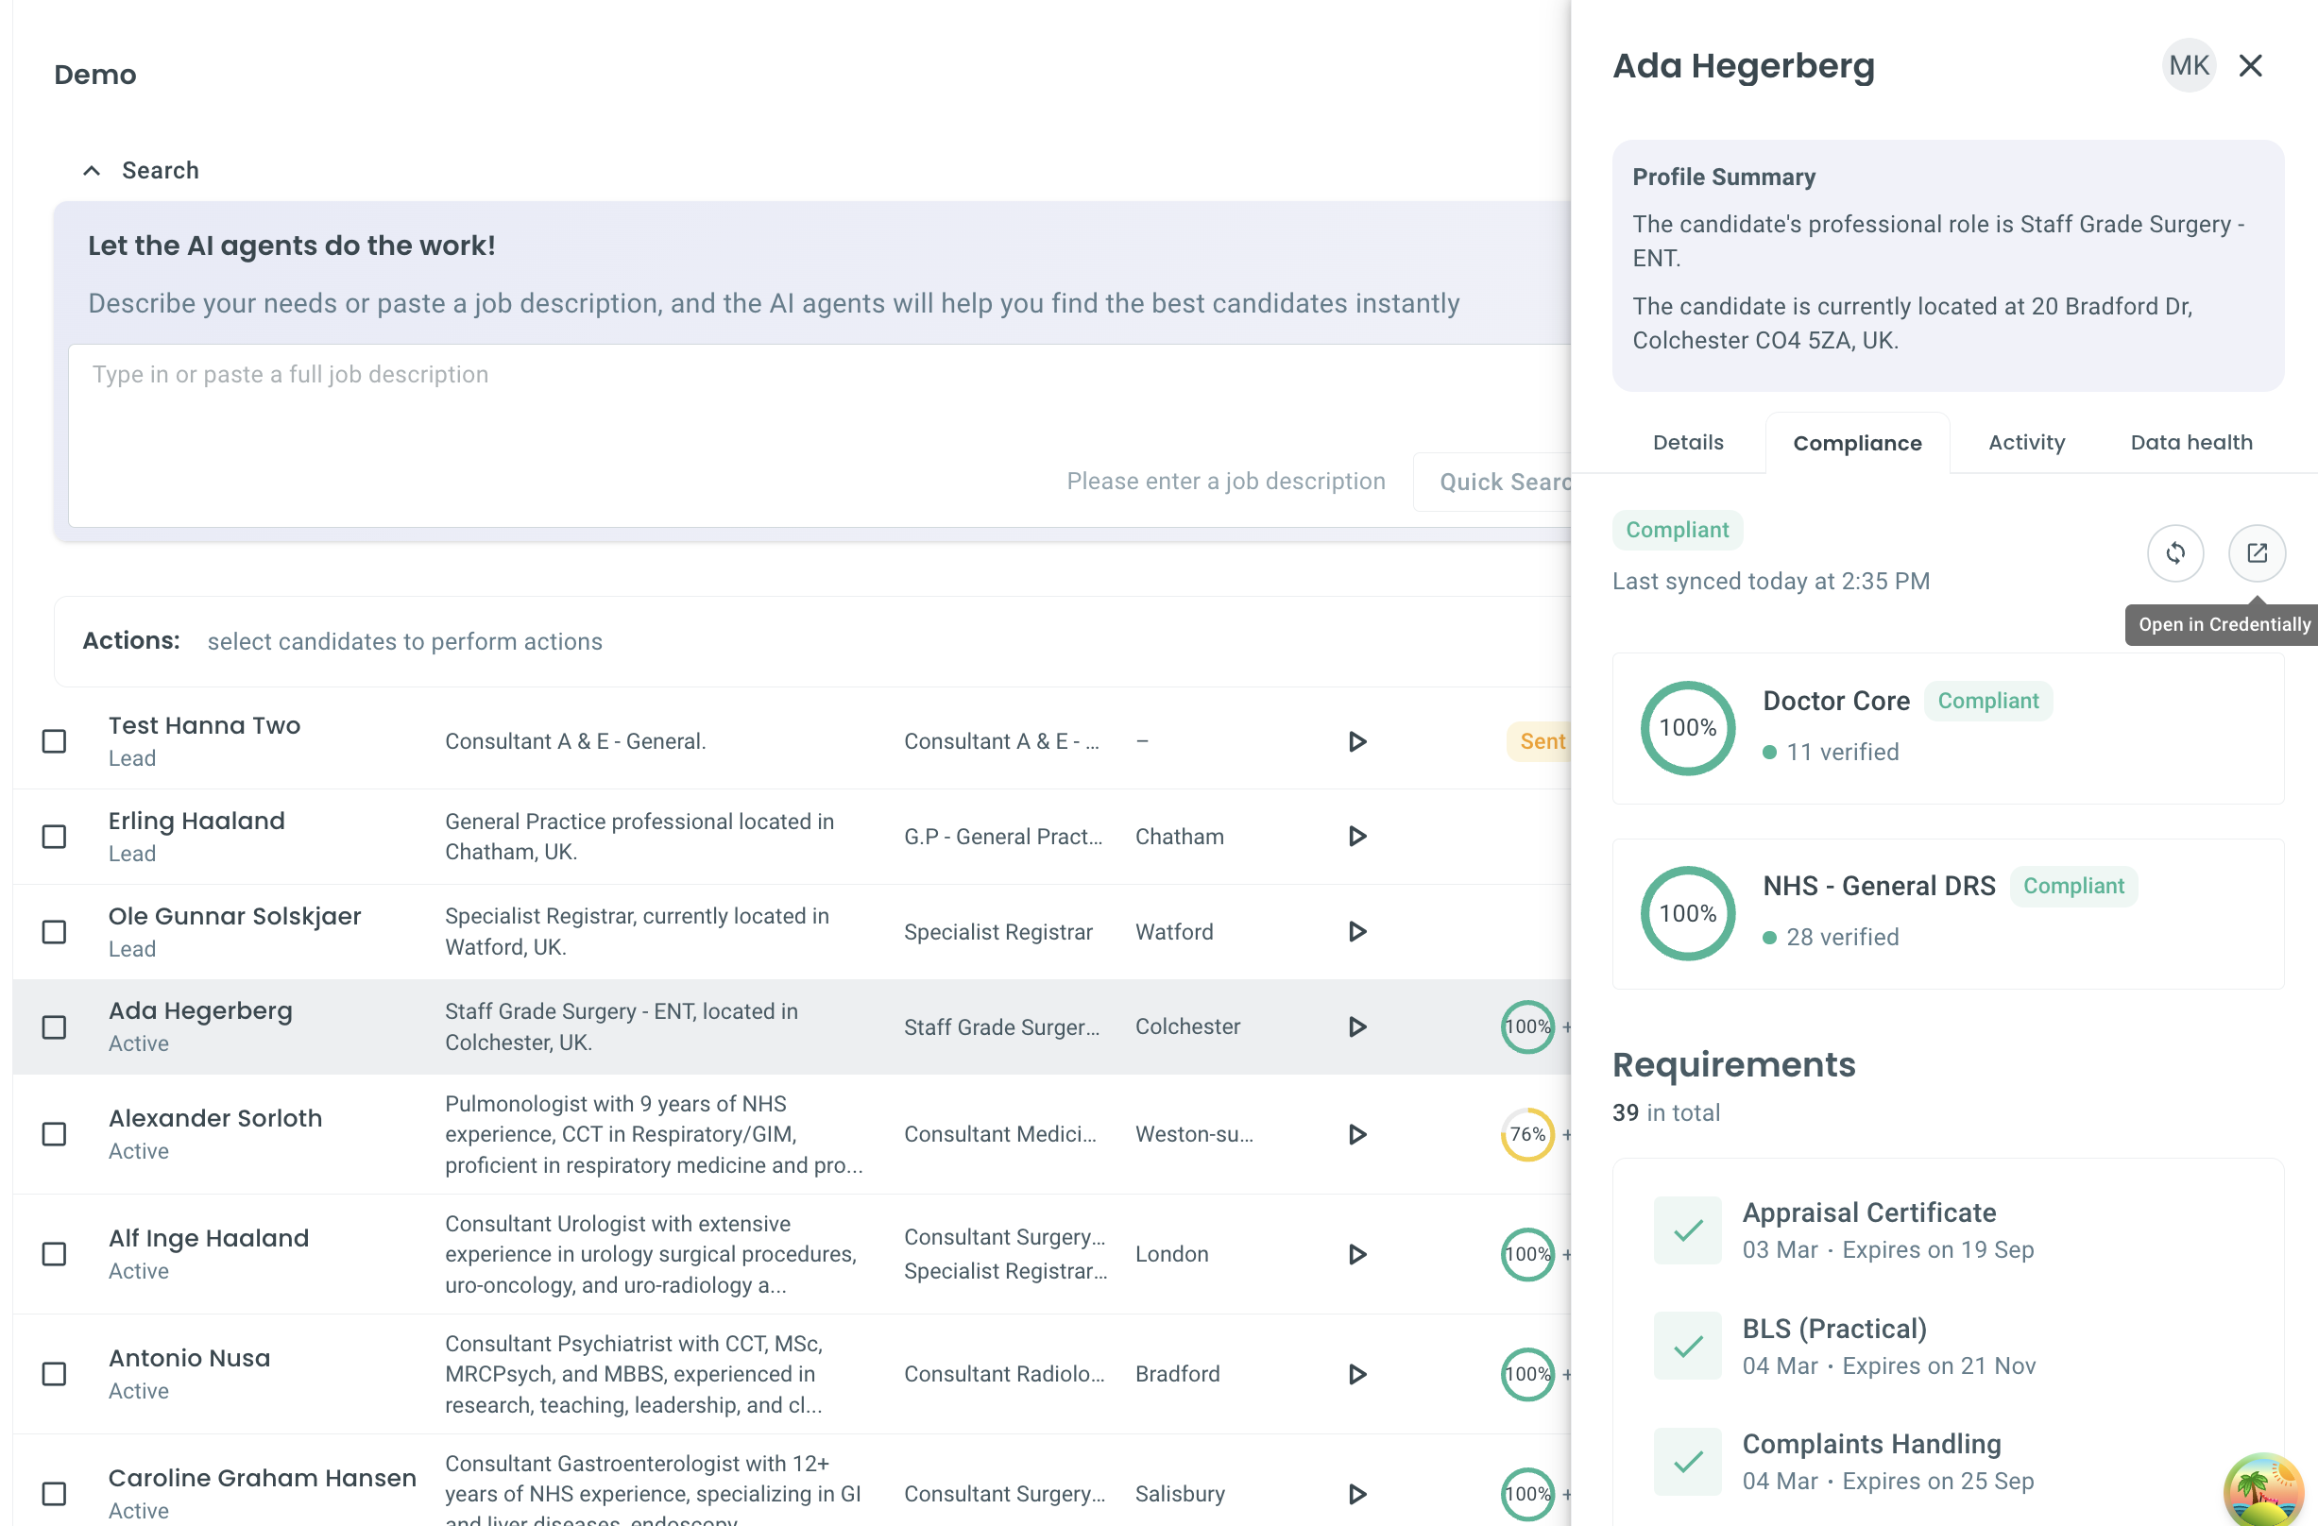Image resolution: width=2318 pixels, height=1526 pixels.
Task: Click play arrow in Alexander Sorloth row
Action: pos(1356,1134)
